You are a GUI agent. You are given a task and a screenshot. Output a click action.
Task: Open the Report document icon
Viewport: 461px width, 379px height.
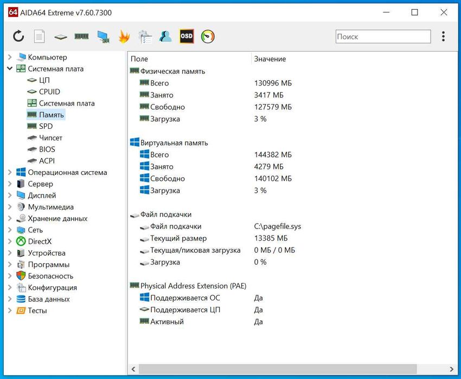[39, 37]
